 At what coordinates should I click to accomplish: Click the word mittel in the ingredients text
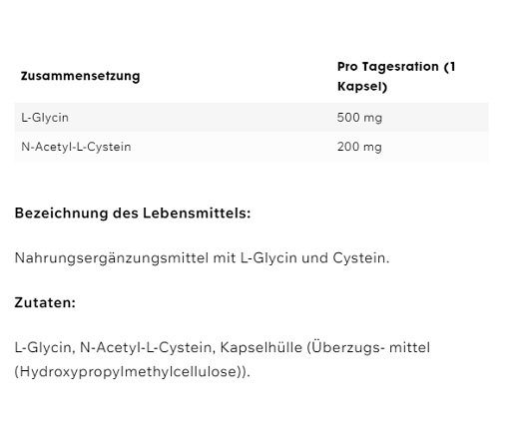tap(410, 347)
